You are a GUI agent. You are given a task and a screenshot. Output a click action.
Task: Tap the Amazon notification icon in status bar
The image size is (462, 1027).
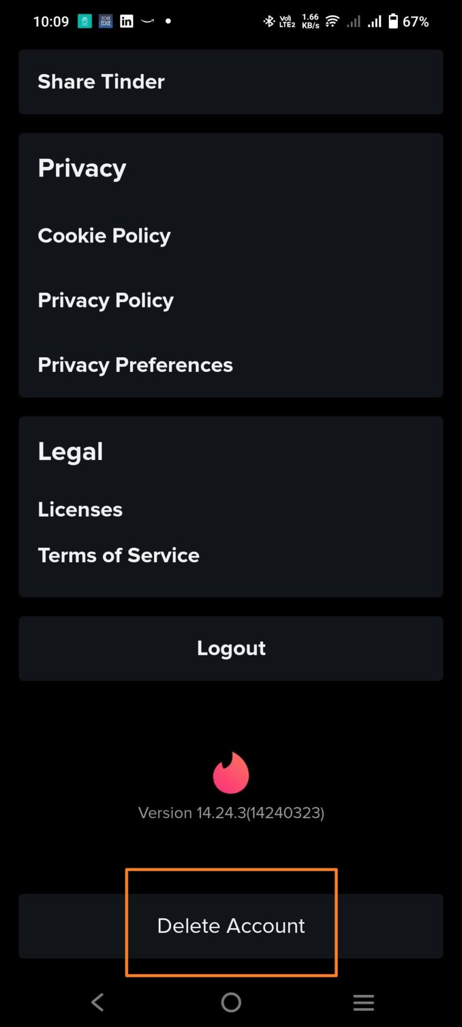148,21
